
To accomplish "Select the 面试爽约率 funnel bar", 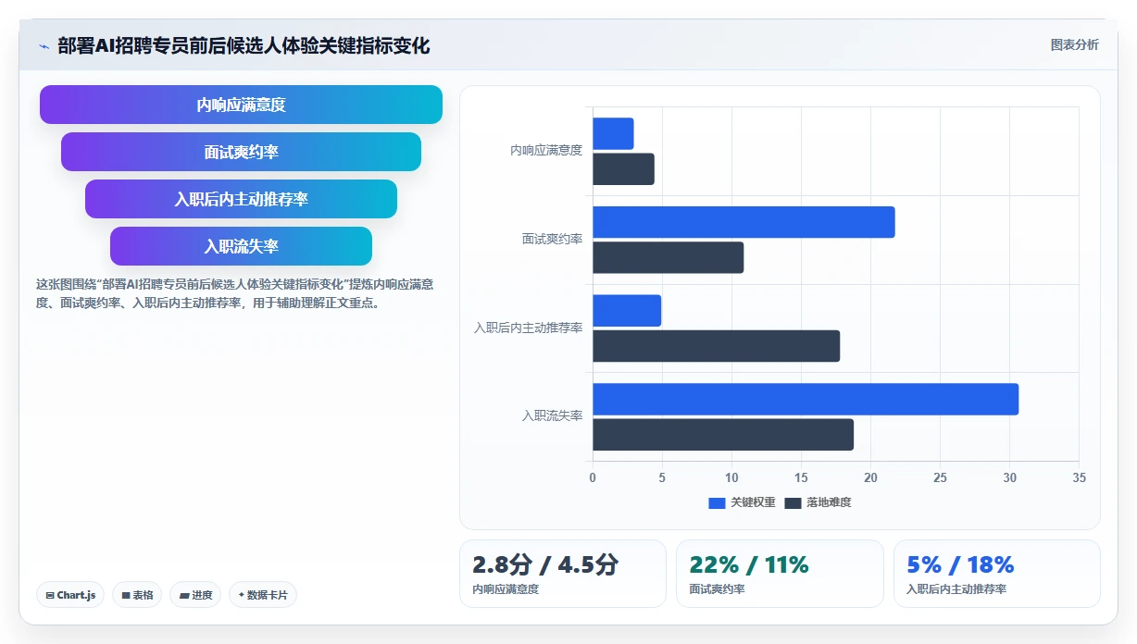I will [x=241, y=152].
